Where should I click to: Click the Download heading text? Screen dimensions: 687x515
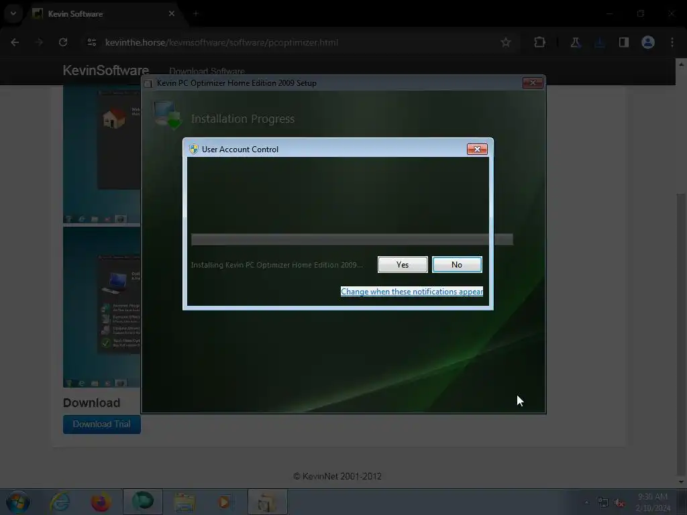click(x=91, y=403)
